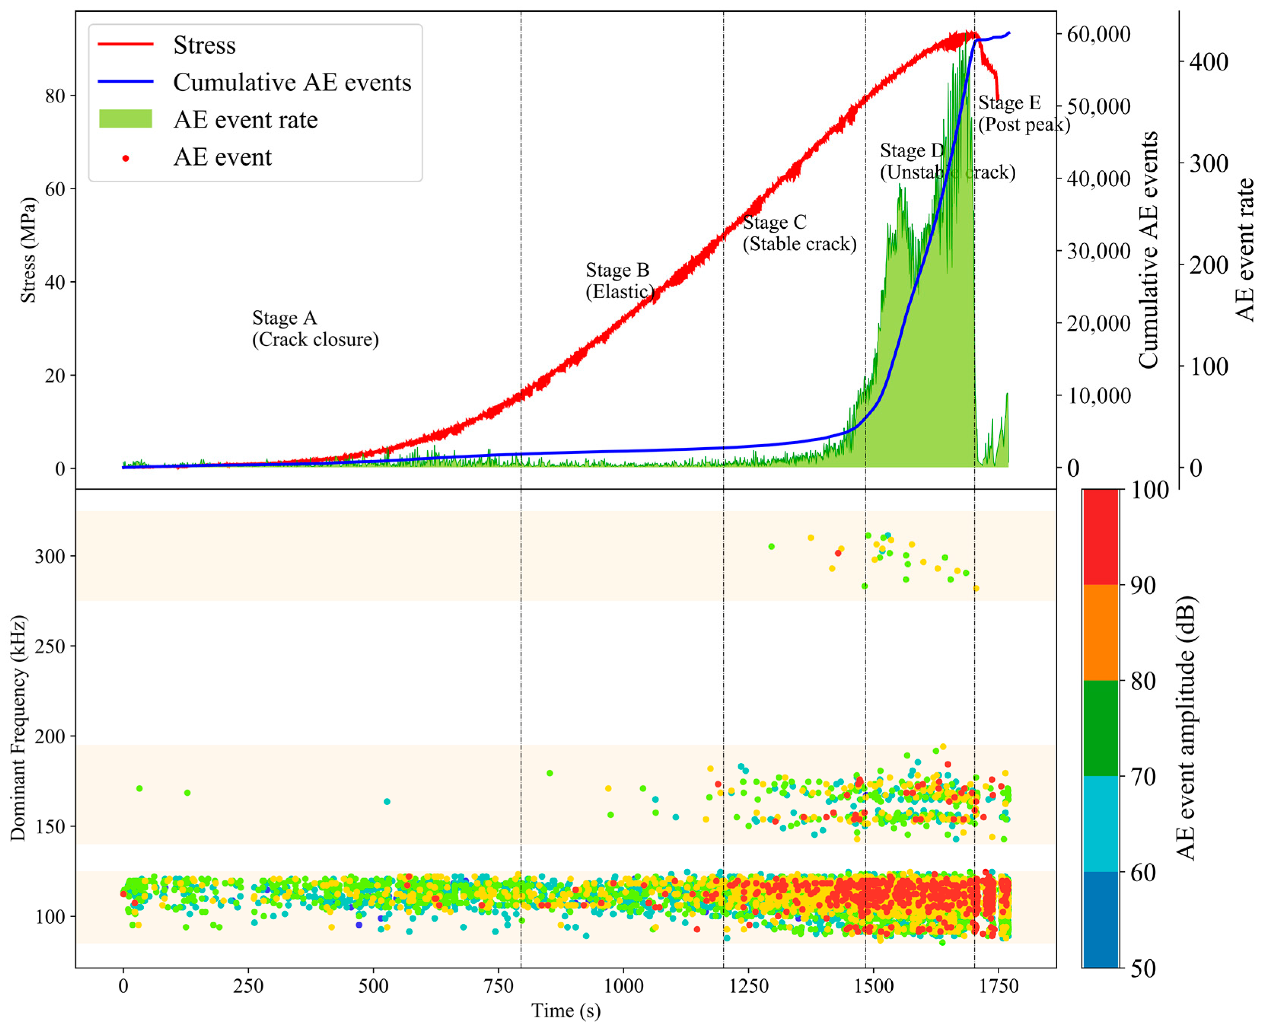This screenshot has width=1266, height=1032.
Task: Click the orange 80-90 dB colorbar segment
Action: (x=1100, y=633)
